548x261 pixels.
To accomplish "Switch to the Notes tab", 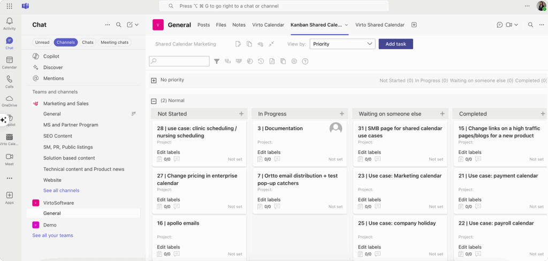I will (x=239, y=25).
